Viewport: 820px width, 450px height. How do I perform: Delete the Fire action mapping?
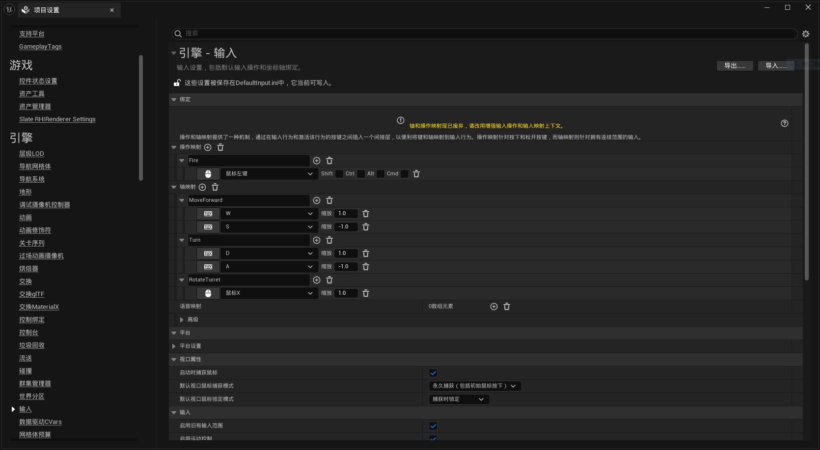tap(329, 161)
